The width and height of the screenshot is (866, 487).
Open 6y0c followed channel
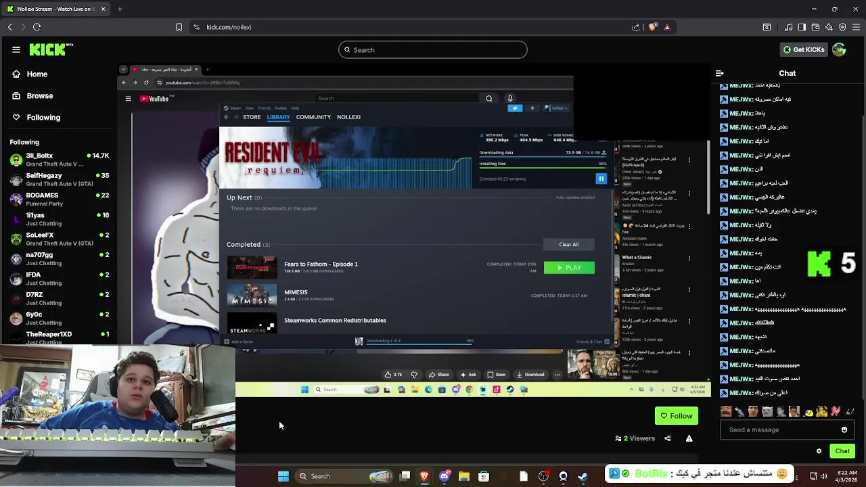pos(60,319)
